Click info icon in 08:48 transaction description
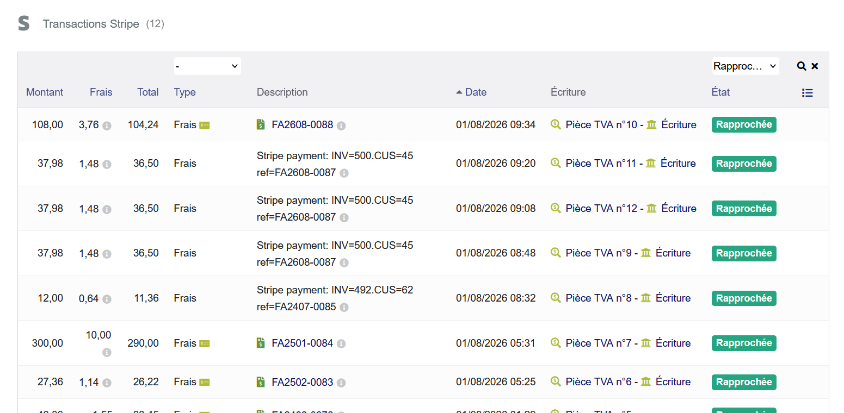Viewport: 844px width, 413px height. (x=344, y=263)
